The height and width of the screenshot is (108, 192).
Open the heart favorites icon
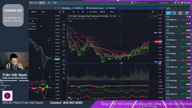pyautogui.click(x=64, y=46)
